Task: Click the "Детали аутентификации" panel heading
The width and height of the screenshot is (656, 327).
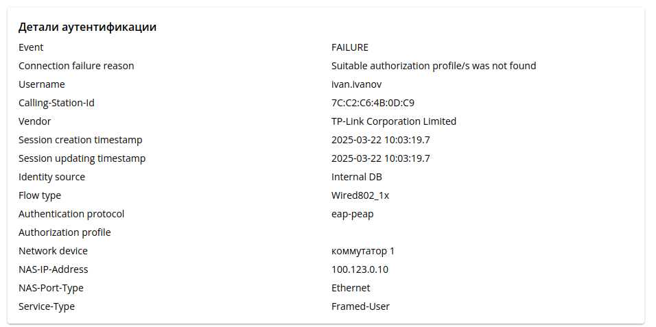Action: tap(87, 27)
